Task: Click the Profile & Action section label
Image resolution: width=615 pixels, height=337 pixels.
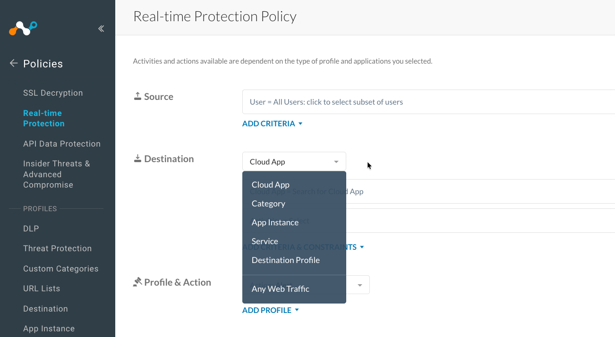Action: (x=178, y=282)
